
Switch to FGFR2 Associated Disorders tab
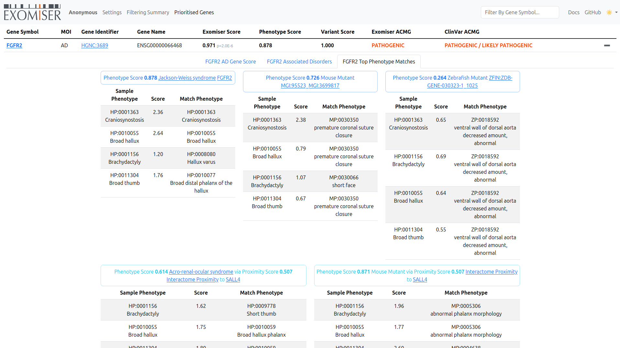click(299, 62)
